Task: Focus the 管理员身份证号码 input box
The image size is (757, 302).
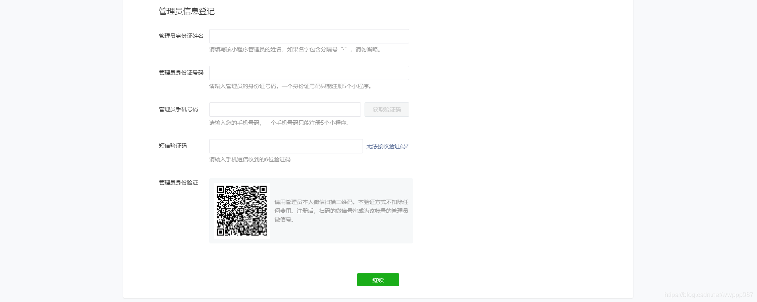Action: tap(309, 73)
